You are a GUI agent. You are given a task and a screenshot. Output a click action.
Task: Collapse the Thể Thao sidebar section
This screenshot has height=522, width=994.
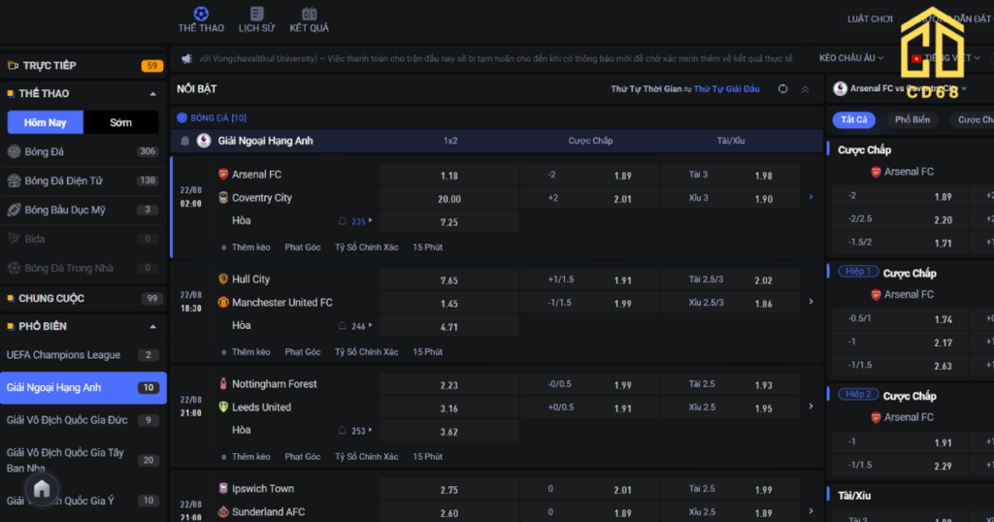tap(152, 94)
